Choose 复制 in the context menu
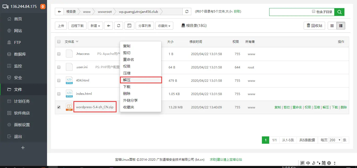357x168 pixels. pos(141,46)
